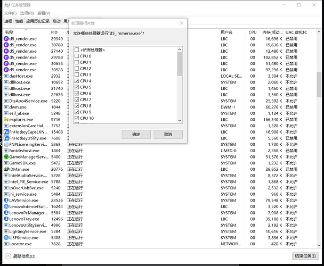Tick the CPU 2 checkbox
This screenshot has width=324, height=266.
click(77, 68)
